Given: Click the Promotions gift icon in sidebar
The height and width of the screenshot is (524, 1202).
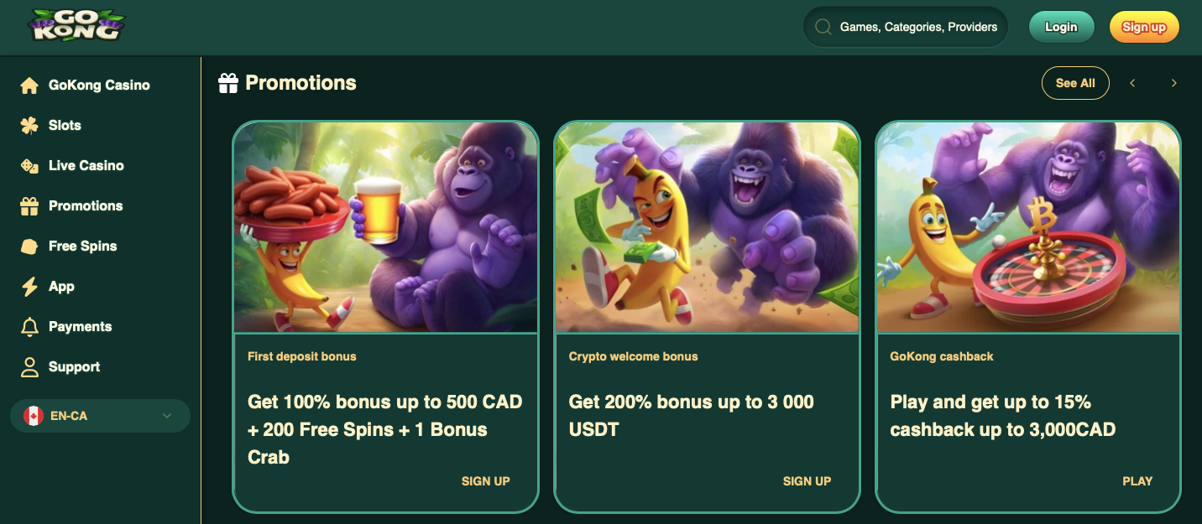Looking at the screenshot, I should (x=29, y=205).
